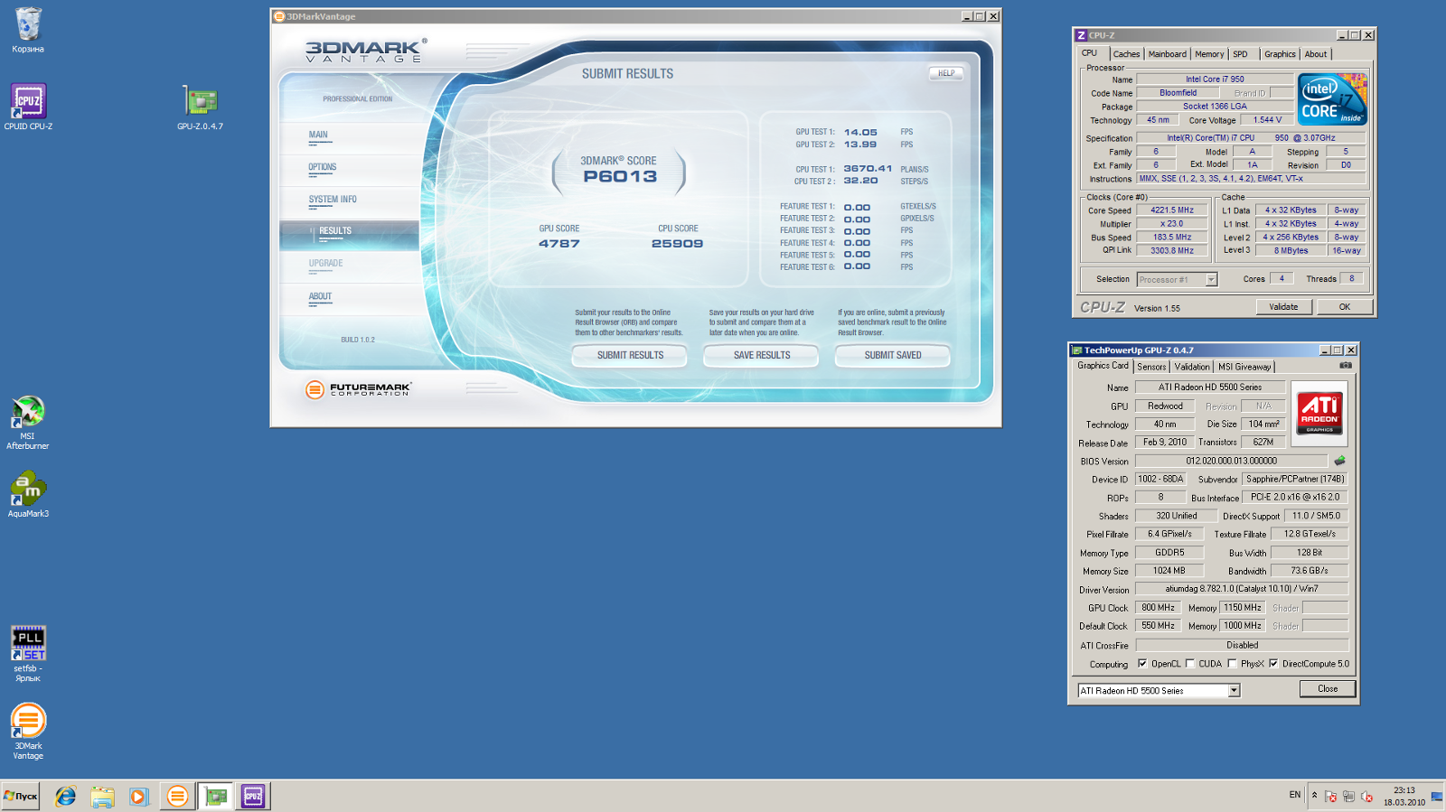Click the 3DMarkVantage title bar icon
Viewport: 1446px width, 812px height.
point(279,16)
